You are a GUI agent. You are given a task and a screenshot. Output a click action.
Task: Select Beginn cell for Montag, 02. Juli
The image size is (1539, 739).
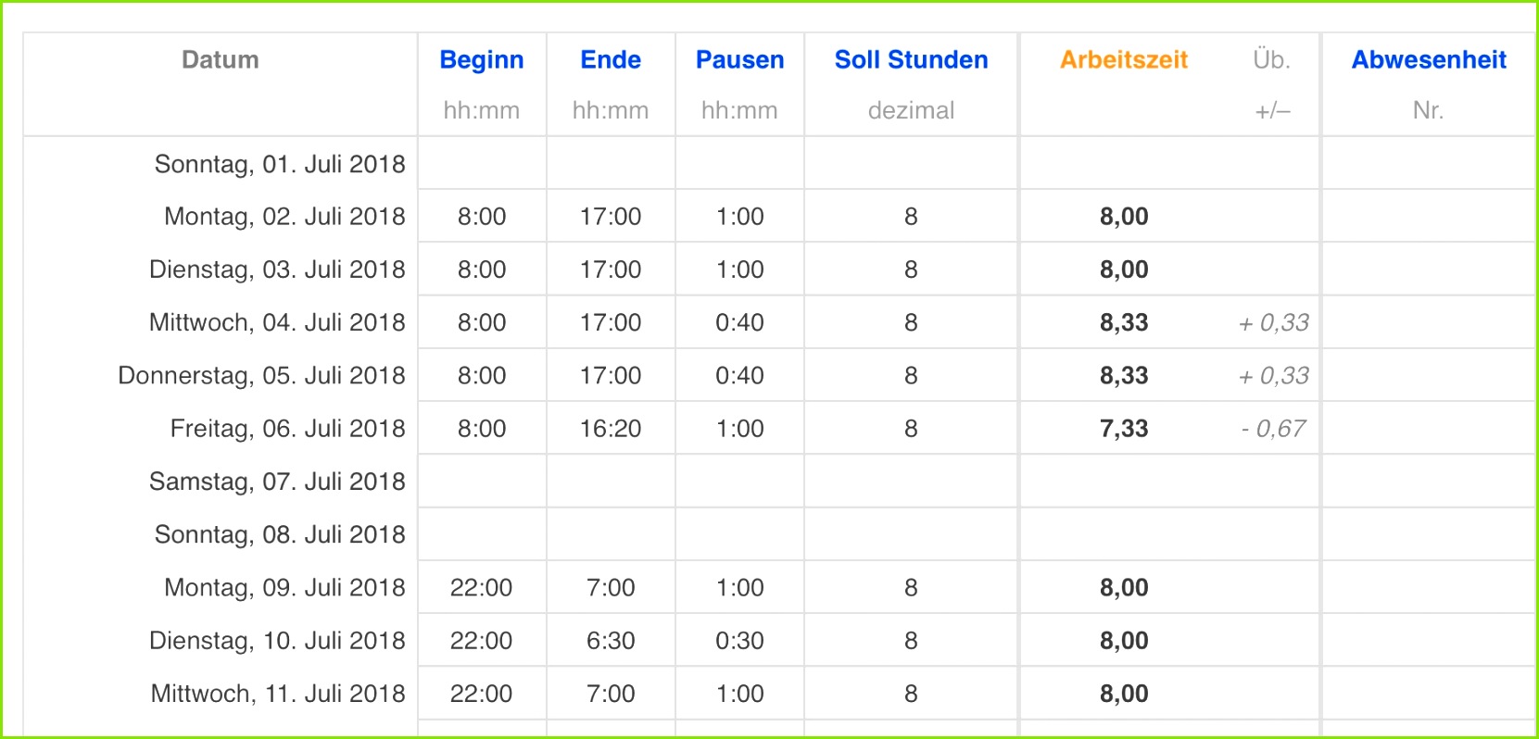[x=482, y=217]
